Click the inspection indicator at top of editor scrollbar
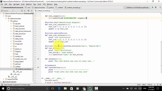162x91 pixels. coord(161,14)
